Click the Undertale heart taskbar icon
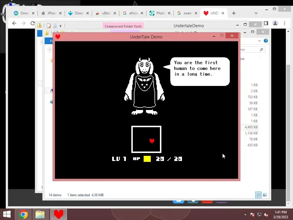 click(x=58, y=214)
